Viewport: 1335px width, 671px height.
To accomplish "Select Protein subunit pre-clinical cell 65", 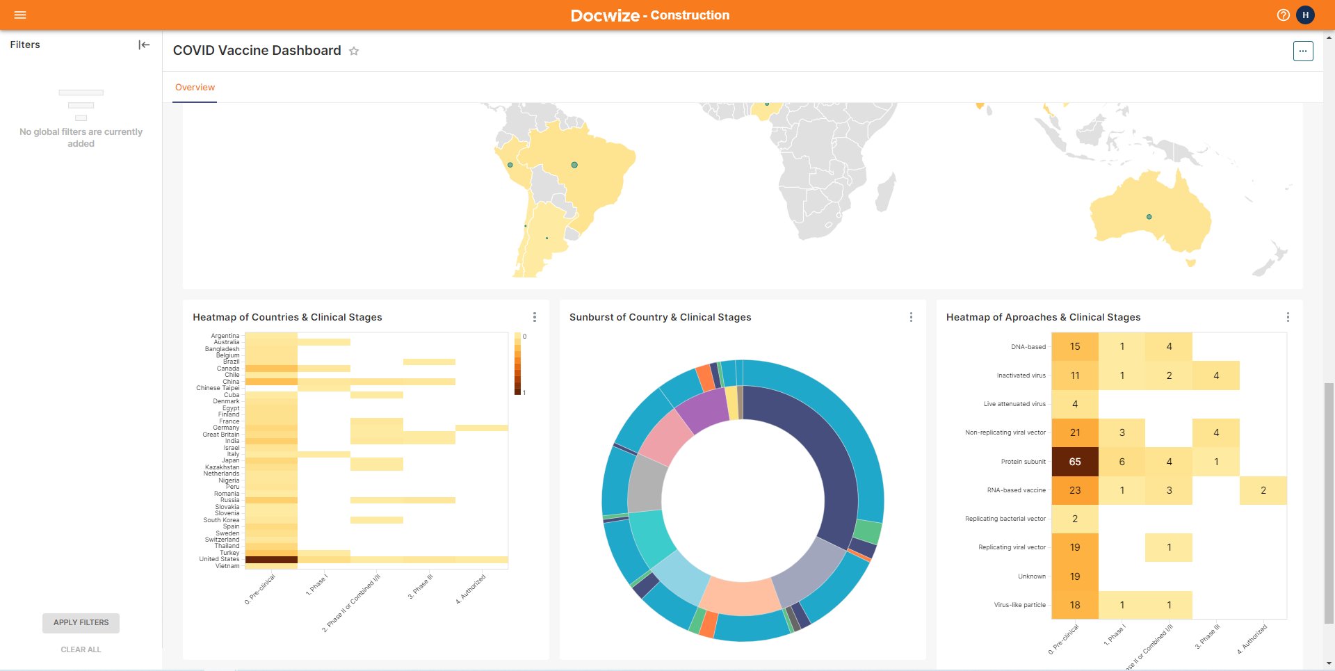I will pos(1074,462).
